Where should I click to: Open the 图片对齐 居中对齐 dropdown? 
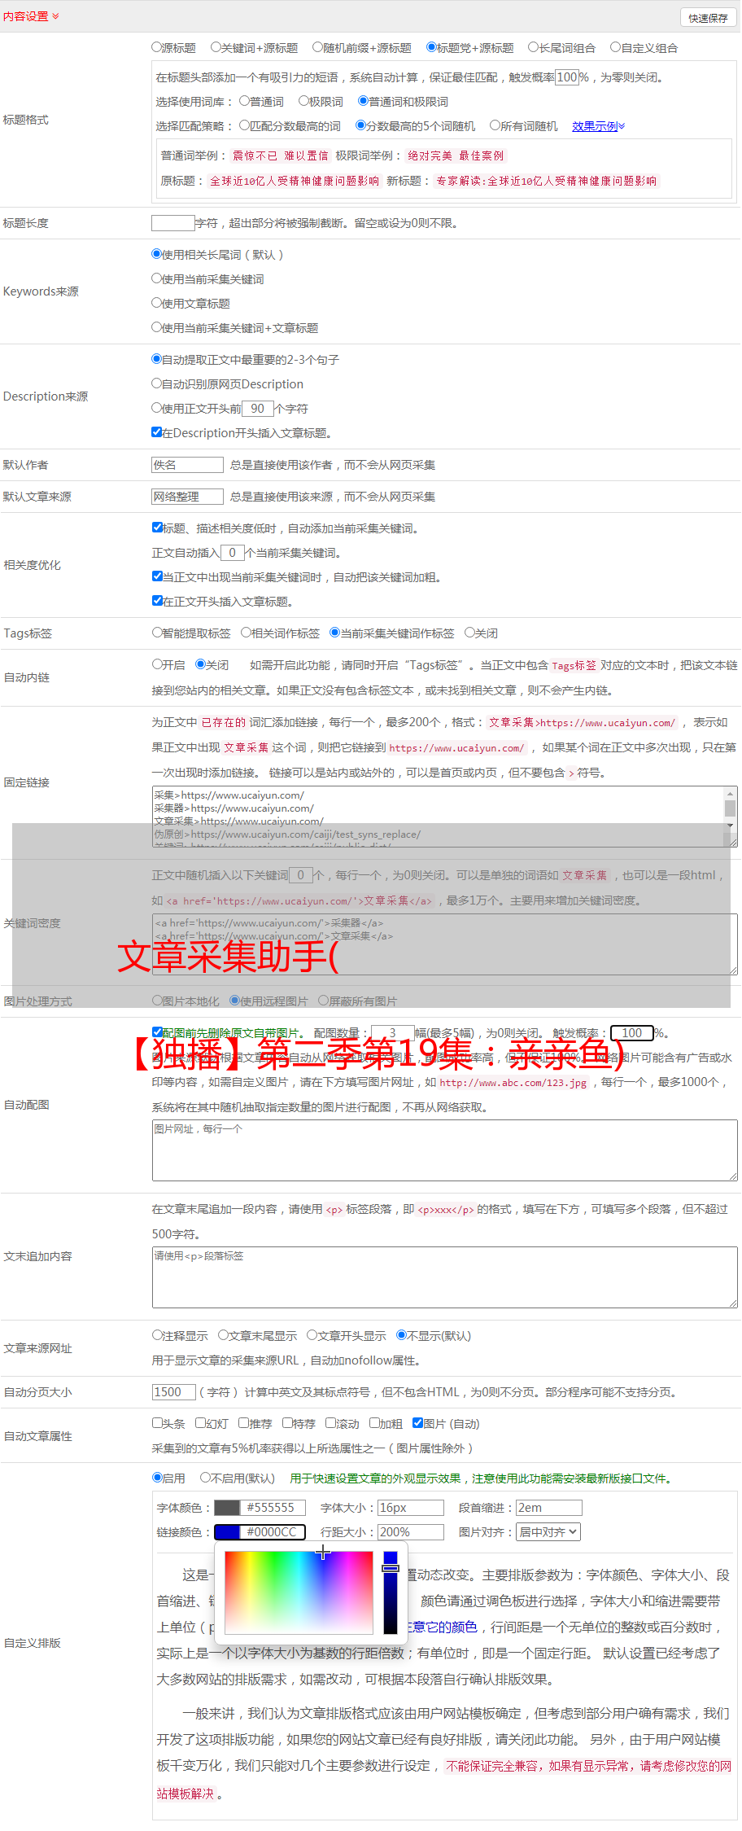coord(548,1532)
